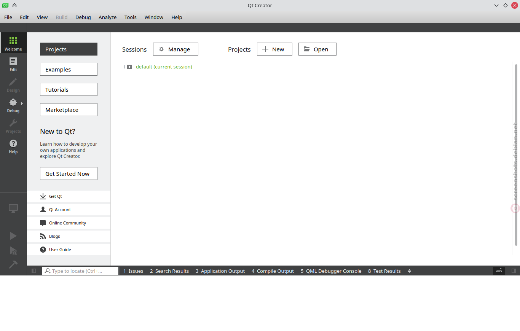Toggle the left sidebar visibility

click(34, 271)
